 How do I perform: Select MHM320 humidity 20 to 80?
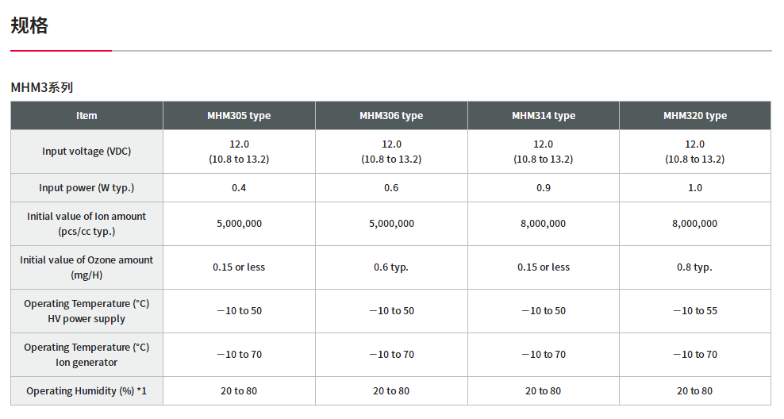tap(695, 391)
